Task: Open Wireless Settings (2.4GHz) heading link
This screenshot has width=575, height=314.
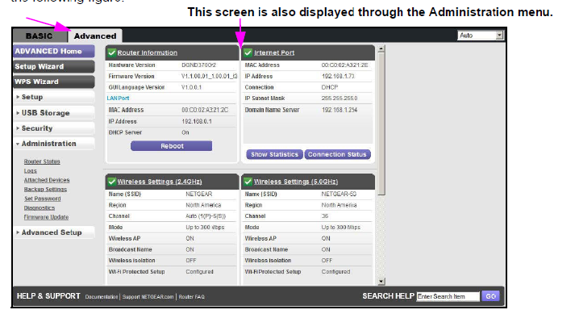Action: (160, 182)
